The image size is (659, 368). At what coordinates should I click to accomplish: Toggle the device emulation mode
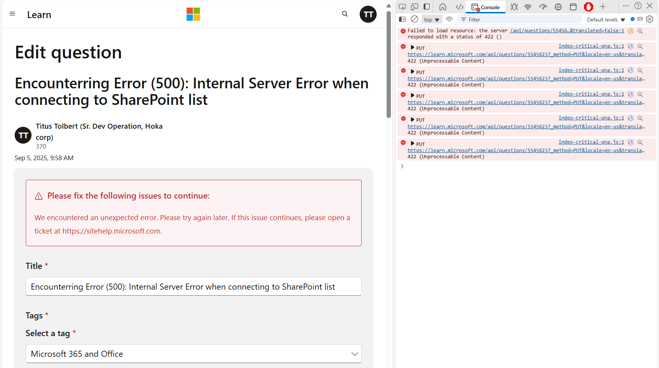pyautogui.click(x=414, y=7)
